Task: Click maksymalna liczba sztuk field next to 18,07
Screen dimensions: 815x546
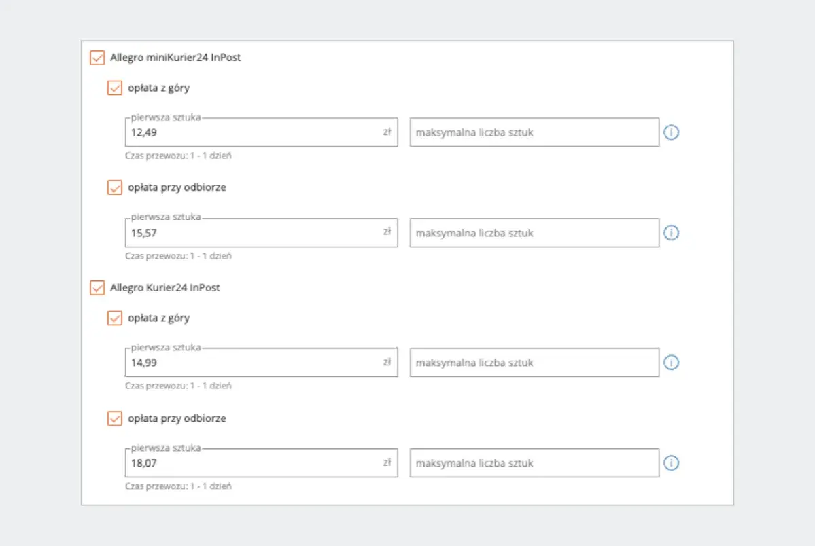Action: tap(534, 463)
